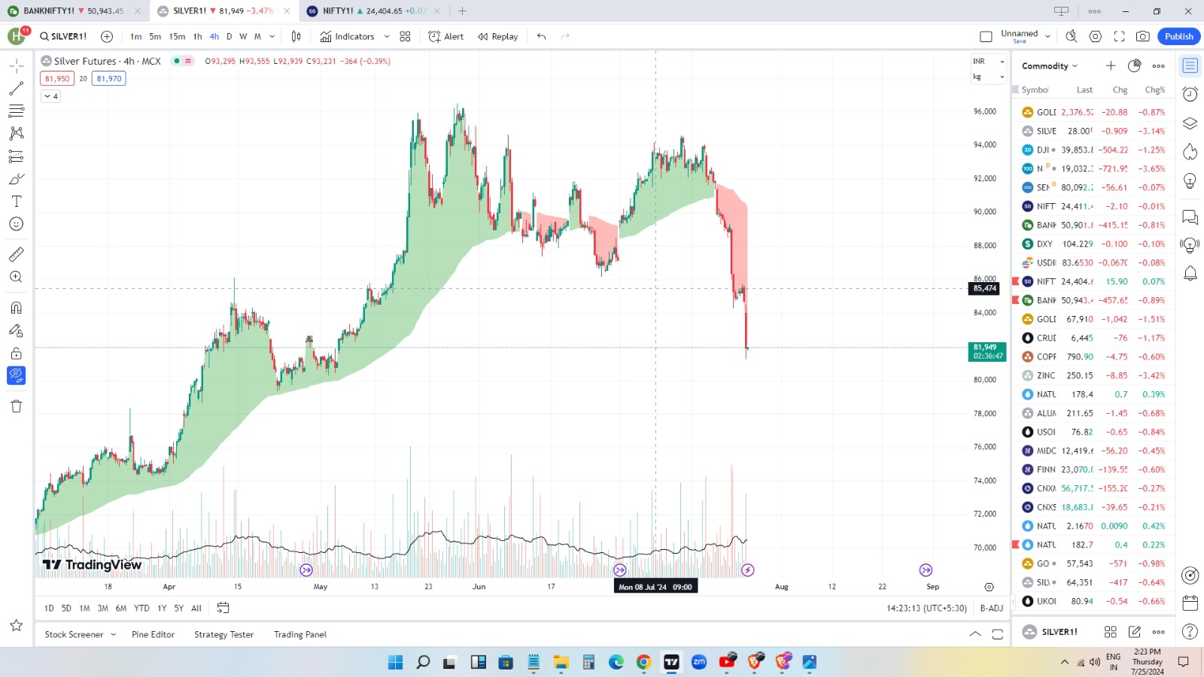This screenshot has height=677, width=1204.
Task: Toggle stay in drawing mode
Action: click(x=16, y=330)
